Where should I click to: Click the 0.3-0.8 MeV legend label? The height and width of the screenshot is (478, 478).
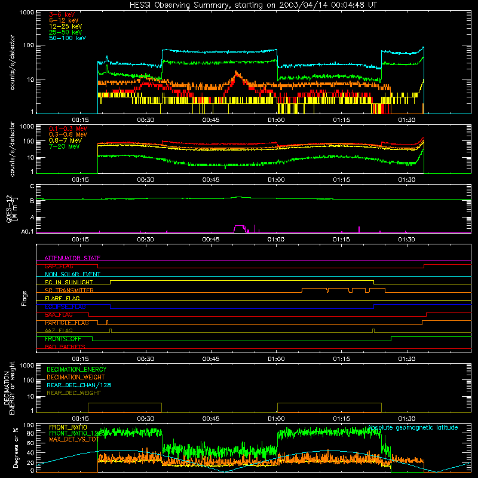coord(68,134)
